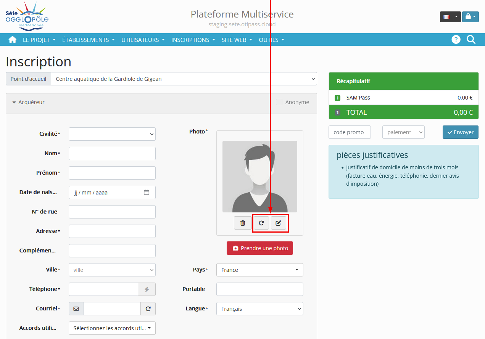Open the ÉTABLISSEMENTS menu
Viewport: 485px width, 339px height.
[x=88, y=40]
